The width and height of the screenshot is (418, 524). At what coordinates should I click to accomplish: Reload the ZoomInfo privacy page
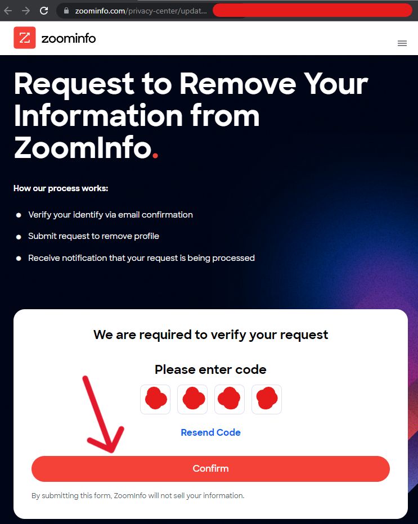[44, 11]
